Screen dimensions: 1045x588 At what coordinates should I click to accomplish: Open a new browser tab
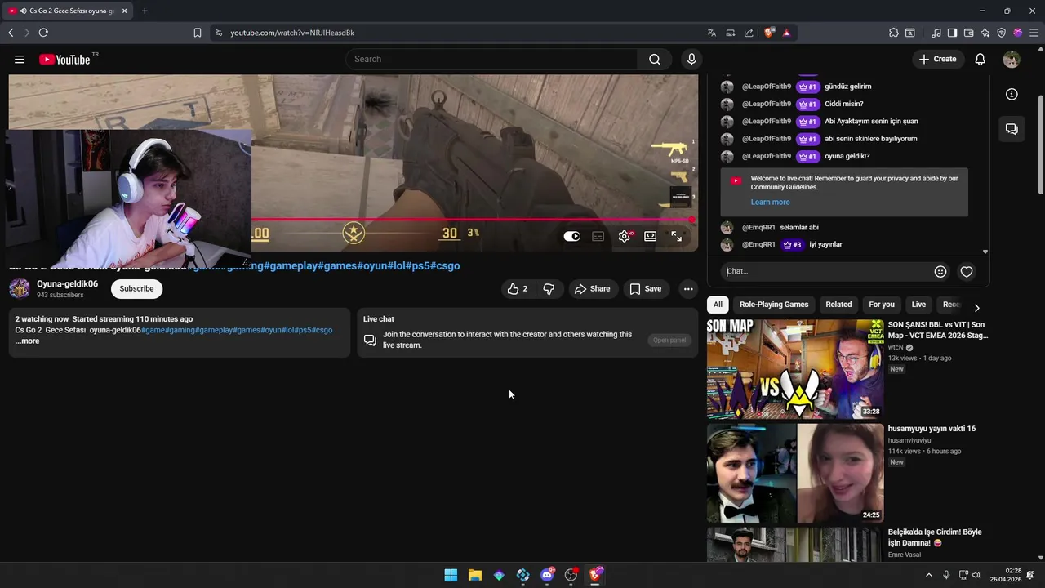[145, 11]
